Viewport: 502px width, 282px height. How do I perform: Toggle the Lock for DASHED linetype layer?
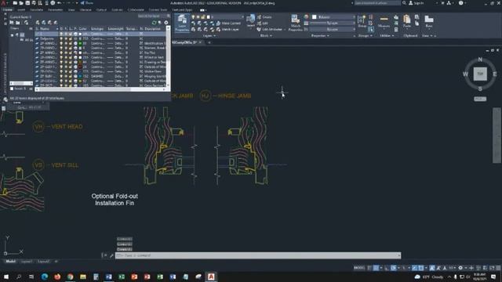(71, 76)
